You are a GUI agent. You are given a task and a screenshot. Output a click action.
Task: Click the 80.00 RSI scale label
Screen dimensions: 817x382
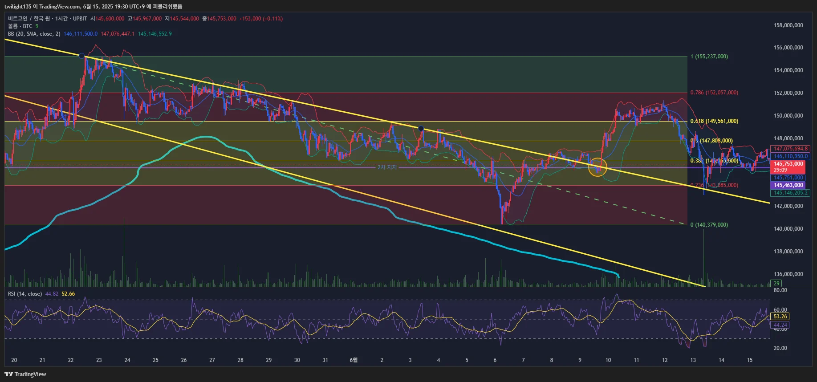pos(780,290)
